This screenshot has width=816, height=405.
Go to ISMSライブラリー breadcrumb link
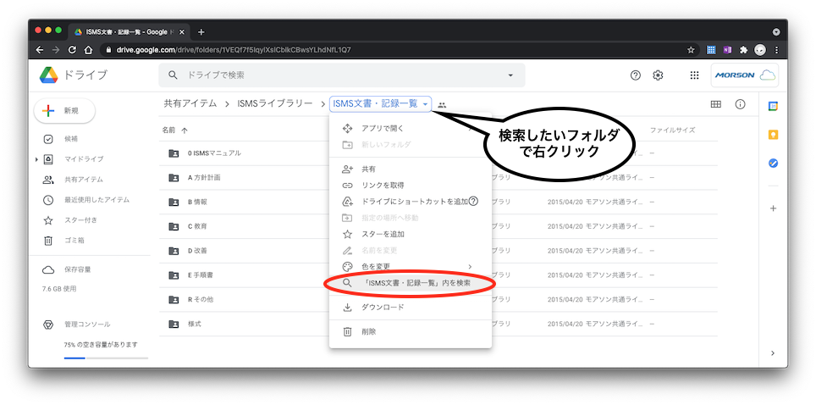[275, 103]
